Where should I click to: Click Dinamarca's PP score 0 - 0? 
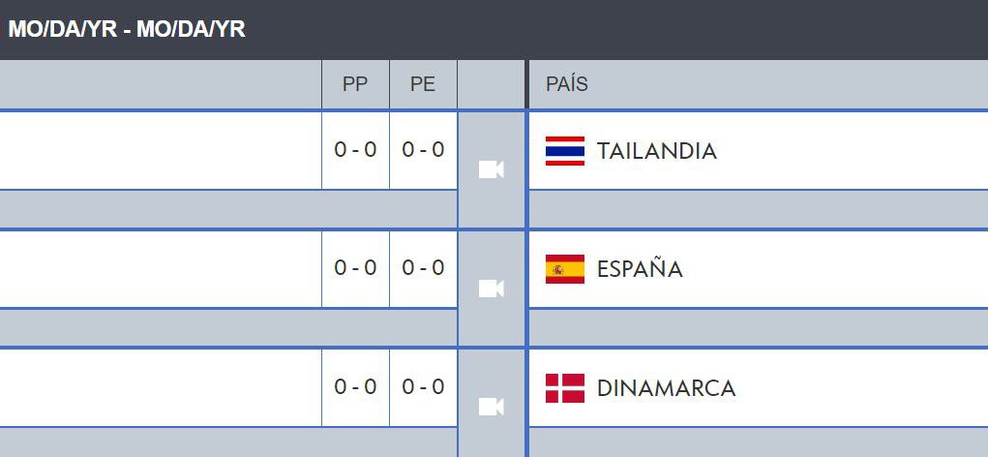[x=355, y=386]
